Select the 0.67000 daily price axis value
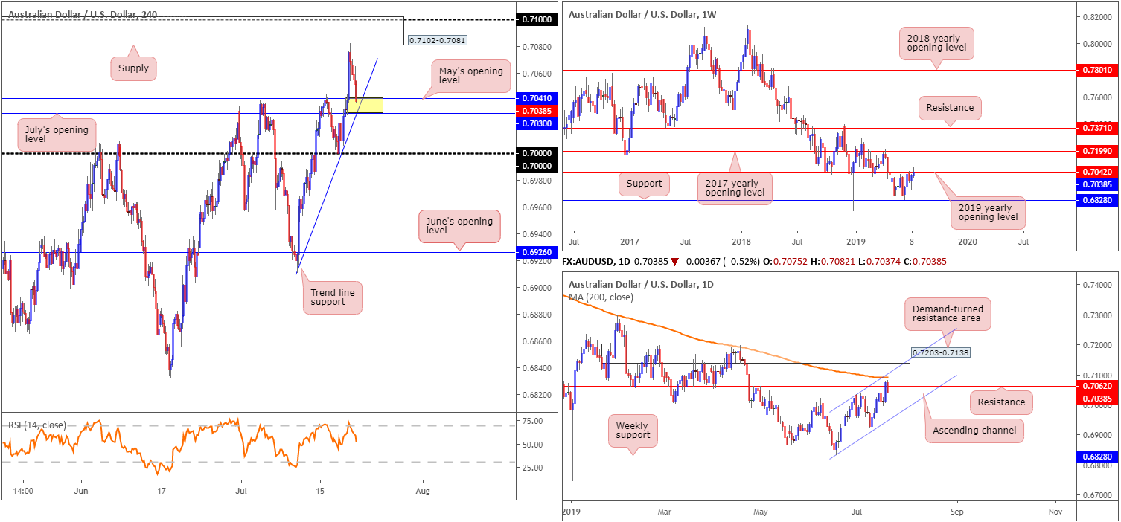The image size is (1121, 522). click(1097, 494)
